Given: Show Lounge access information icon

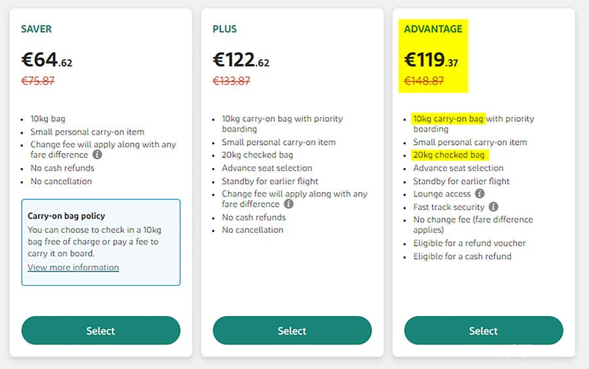Looking at the screenshot, I should 480,193.
